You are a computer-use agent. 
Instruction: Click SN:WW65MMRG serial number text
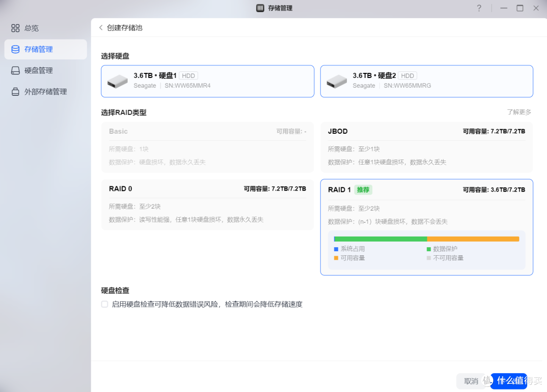pos(407,86)
